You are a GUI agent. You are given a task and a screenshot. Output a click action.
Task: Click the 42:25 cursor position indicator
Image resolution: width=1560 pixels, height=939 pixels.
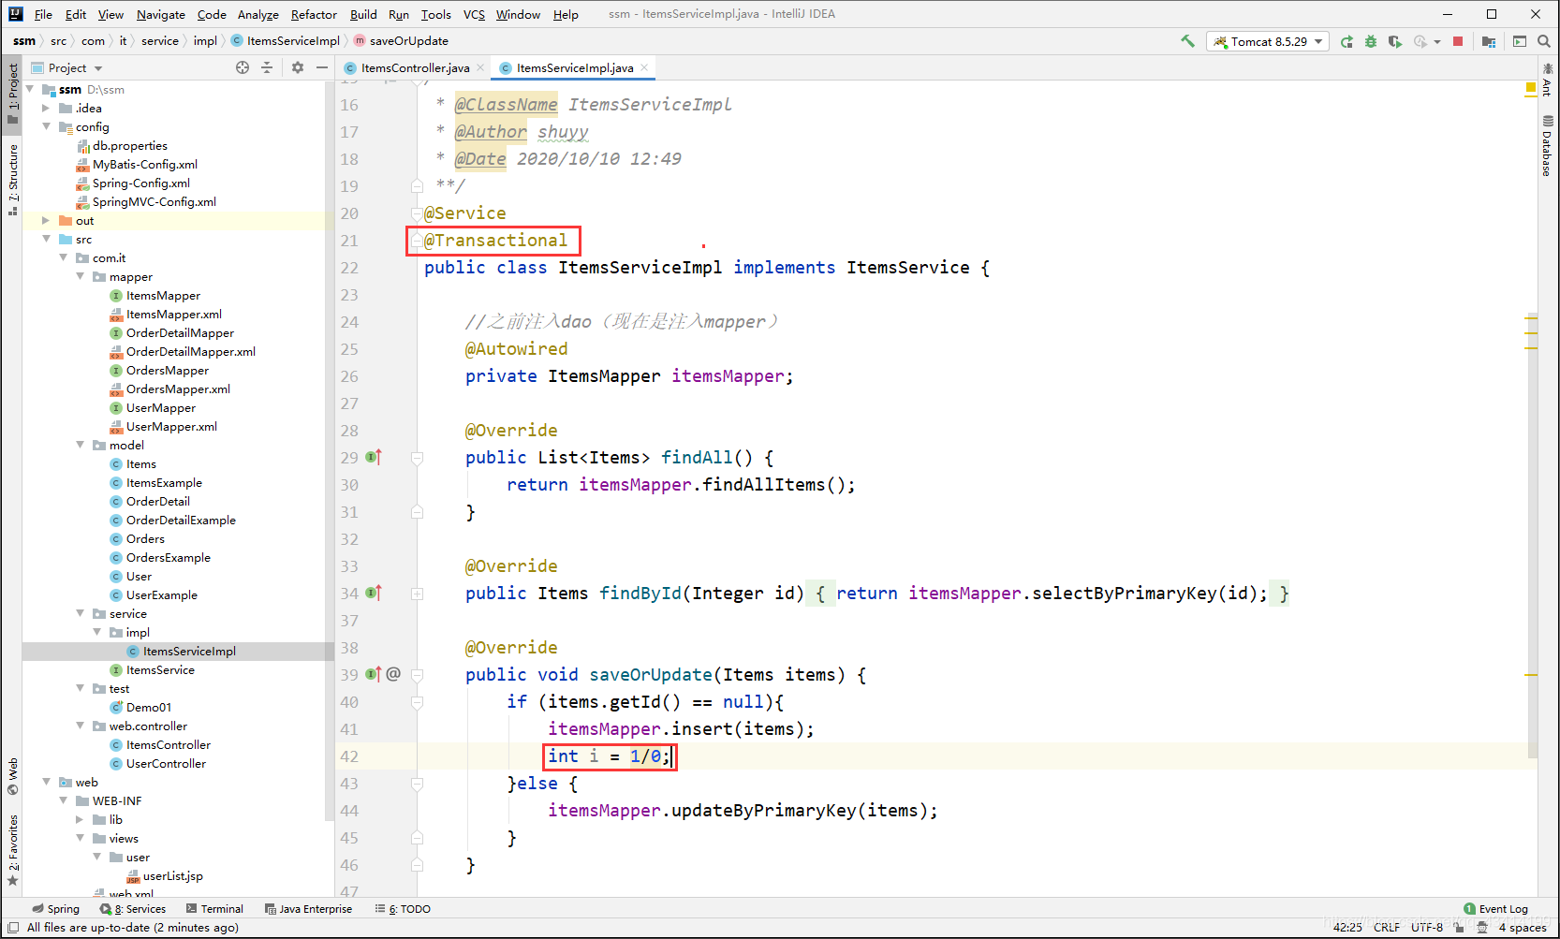[1347, 928]
